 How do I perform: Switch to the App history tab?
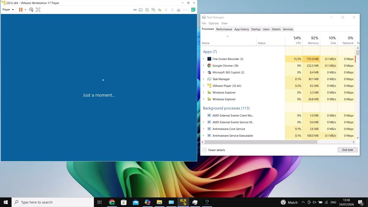click(241, 29)
